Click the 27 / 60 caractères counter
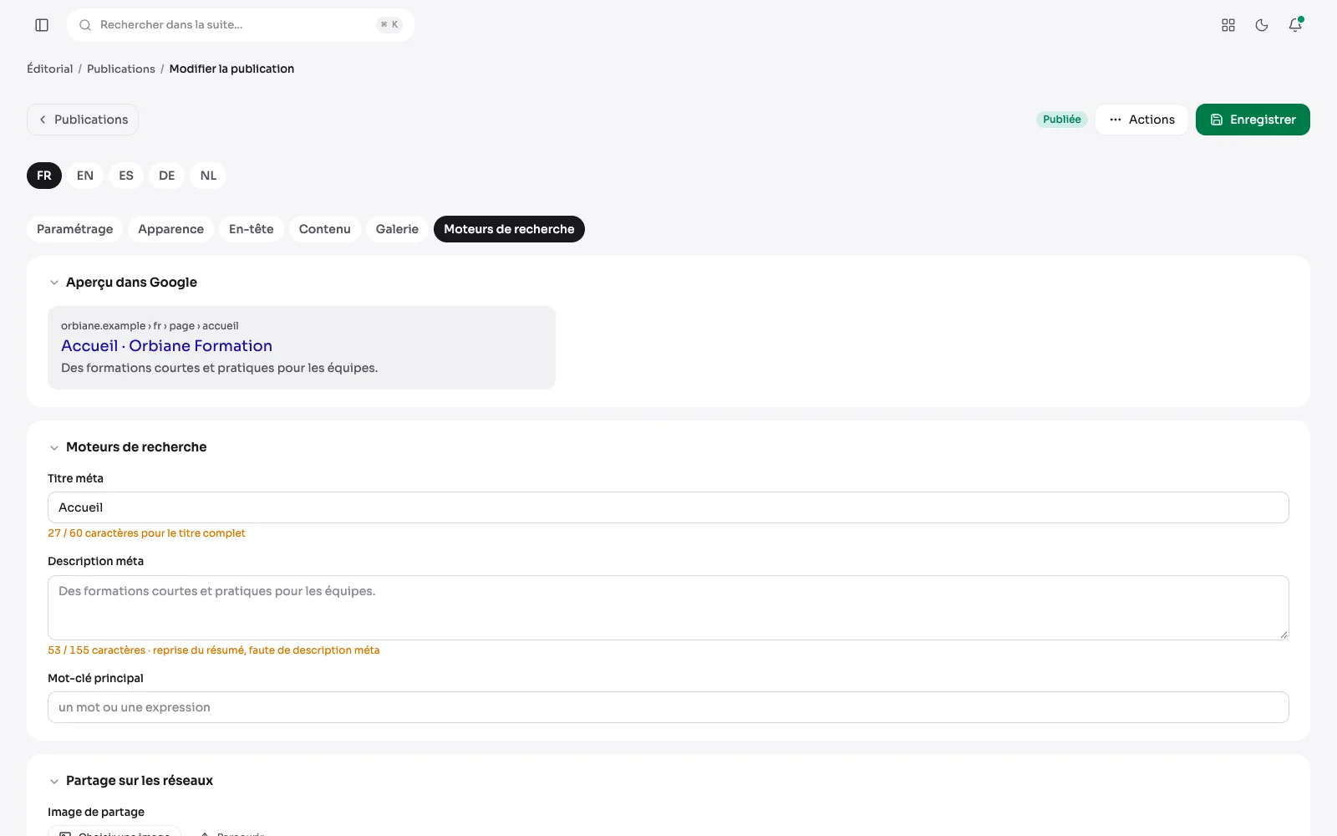The width and height of the screenshot is (1337, 836). 146,533
